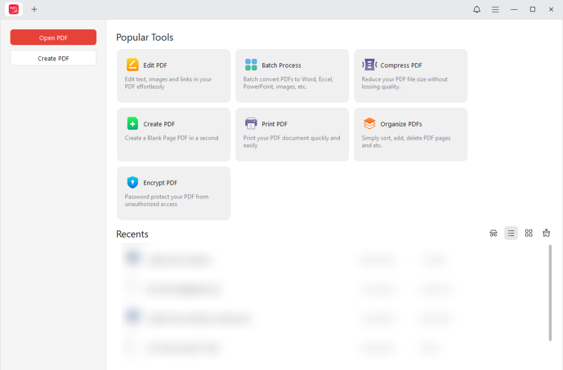Viewport: 563px width, 370px height.
Task: Click the notification bell icon
Action: coord(476,9)
